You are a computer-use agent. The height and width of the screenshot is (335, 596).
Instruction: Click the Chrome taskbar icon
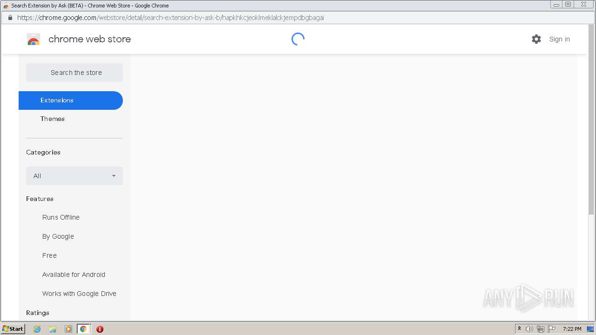[83, 329]
